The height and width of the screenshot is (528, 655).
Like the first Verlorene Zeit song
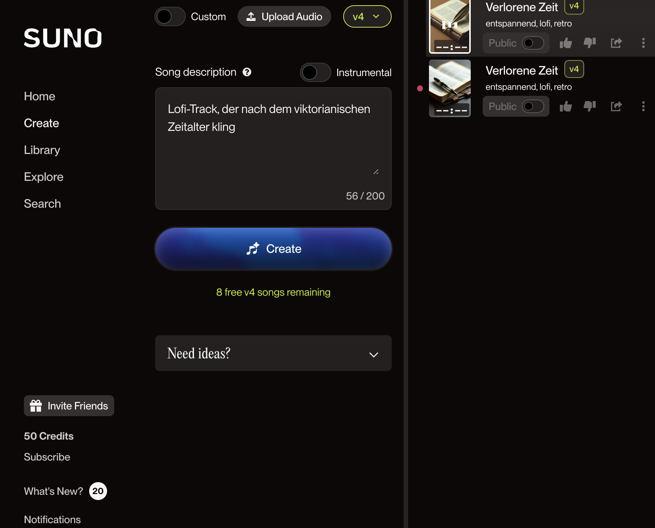click(x=565, y=43)
